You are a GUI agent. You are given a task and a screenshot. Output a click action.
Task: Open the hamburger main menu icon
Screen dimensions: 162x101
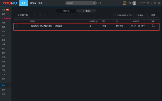pyautogui.click(x=148, y=3)
